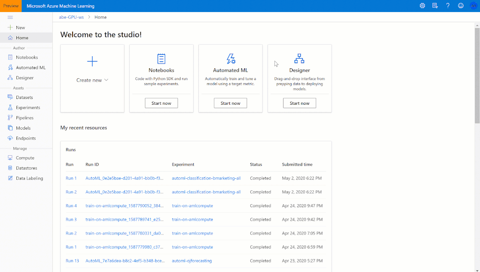Toggle the hamburger navigation menu
Viewport: 480px width, 272px height.
[x=10, y=17]
